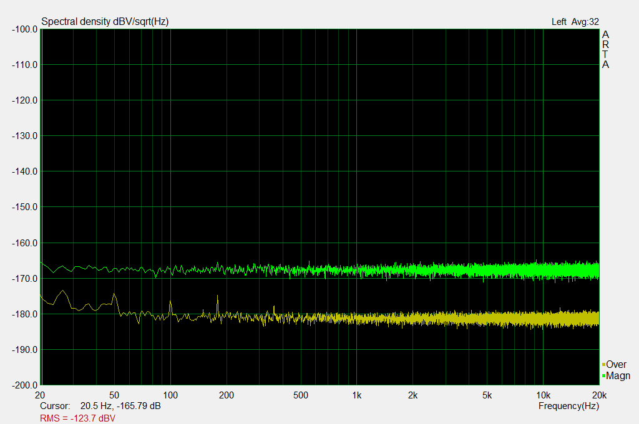The width and height of the screenshot is (639, 424).
Task: Click the '-200.0' y-axis label
Action: click(x=24, y=385)
